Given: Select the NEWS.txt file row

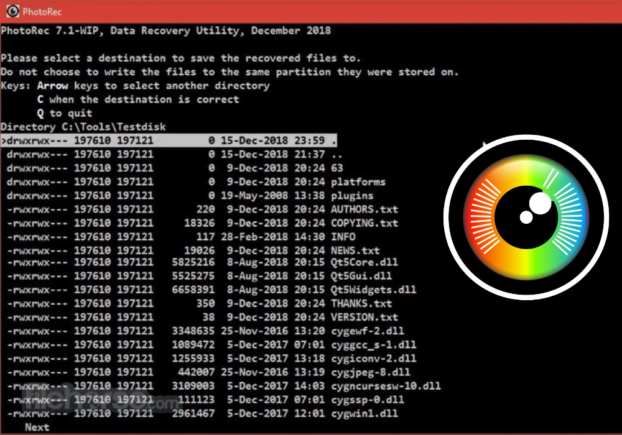Looking at the screenshot, I should [x=193, y=250].
